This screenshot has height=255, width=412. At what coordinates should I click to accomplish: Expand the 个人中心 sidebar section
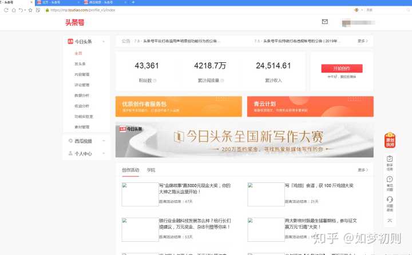coord(104,154)
